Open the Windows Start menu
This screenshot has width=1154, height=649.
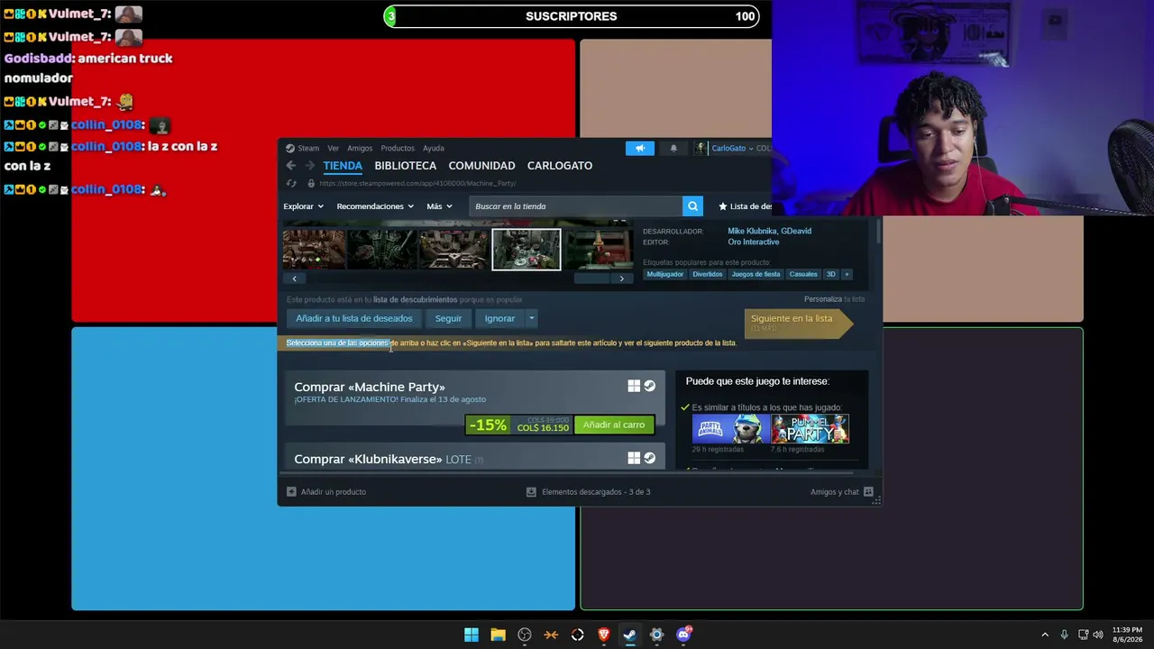(x=472, y=635)
